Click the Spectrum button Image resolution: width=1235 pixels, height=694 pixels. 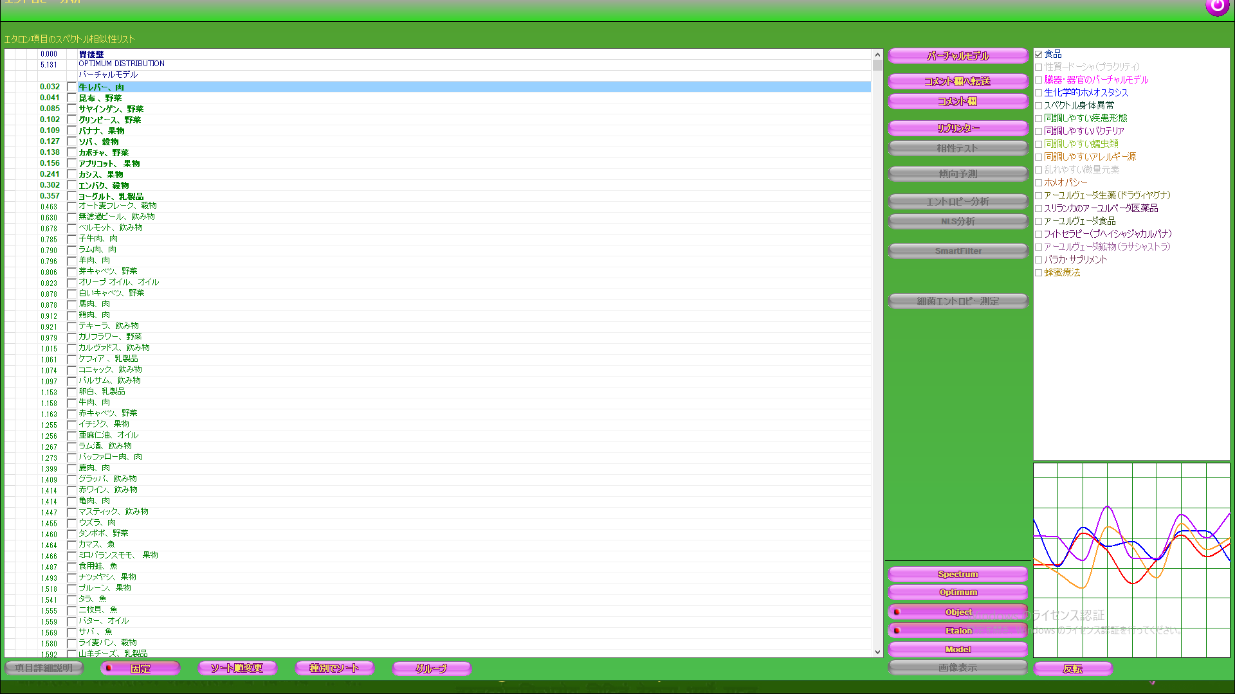(957, 574)
